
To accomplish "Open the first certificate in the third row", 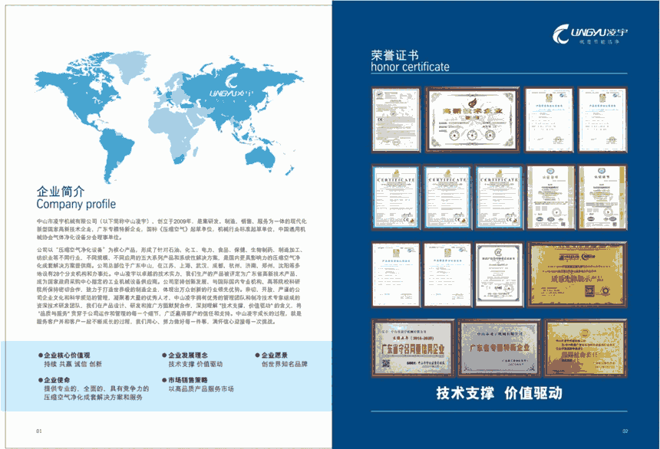I will [396, 274].
